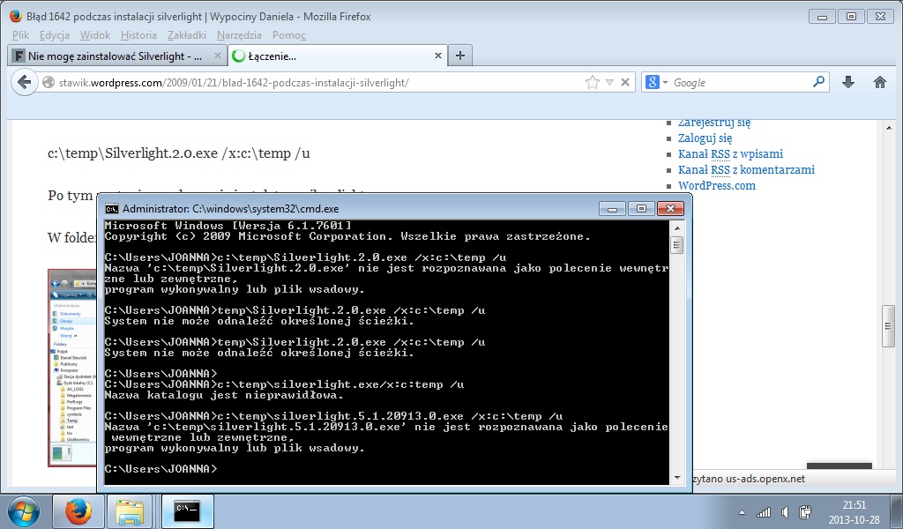Click the 'c:\temp\Silverlight.2.0.exe /x:c:\temp /u' article line

178,153
